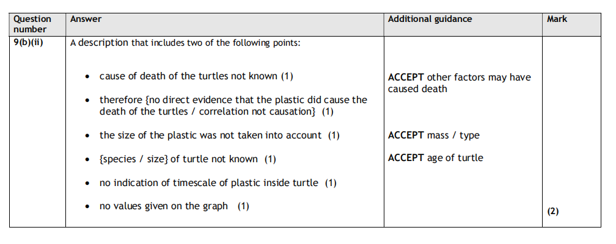616x244 pixels.
Task: Click 'no values given on the graph' point
Action: click(x=174, y=206)
